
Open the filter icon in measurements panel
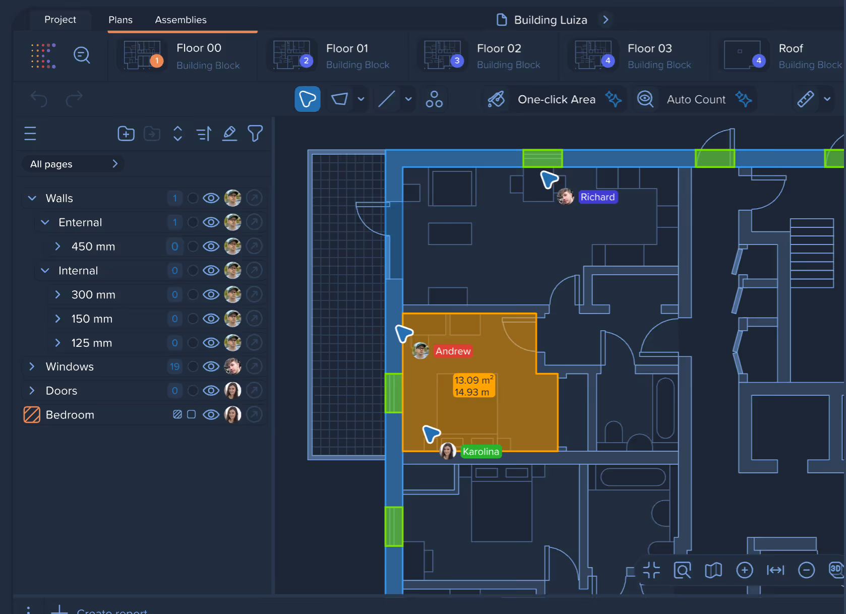pyautogui.click(x=255, y=133)
